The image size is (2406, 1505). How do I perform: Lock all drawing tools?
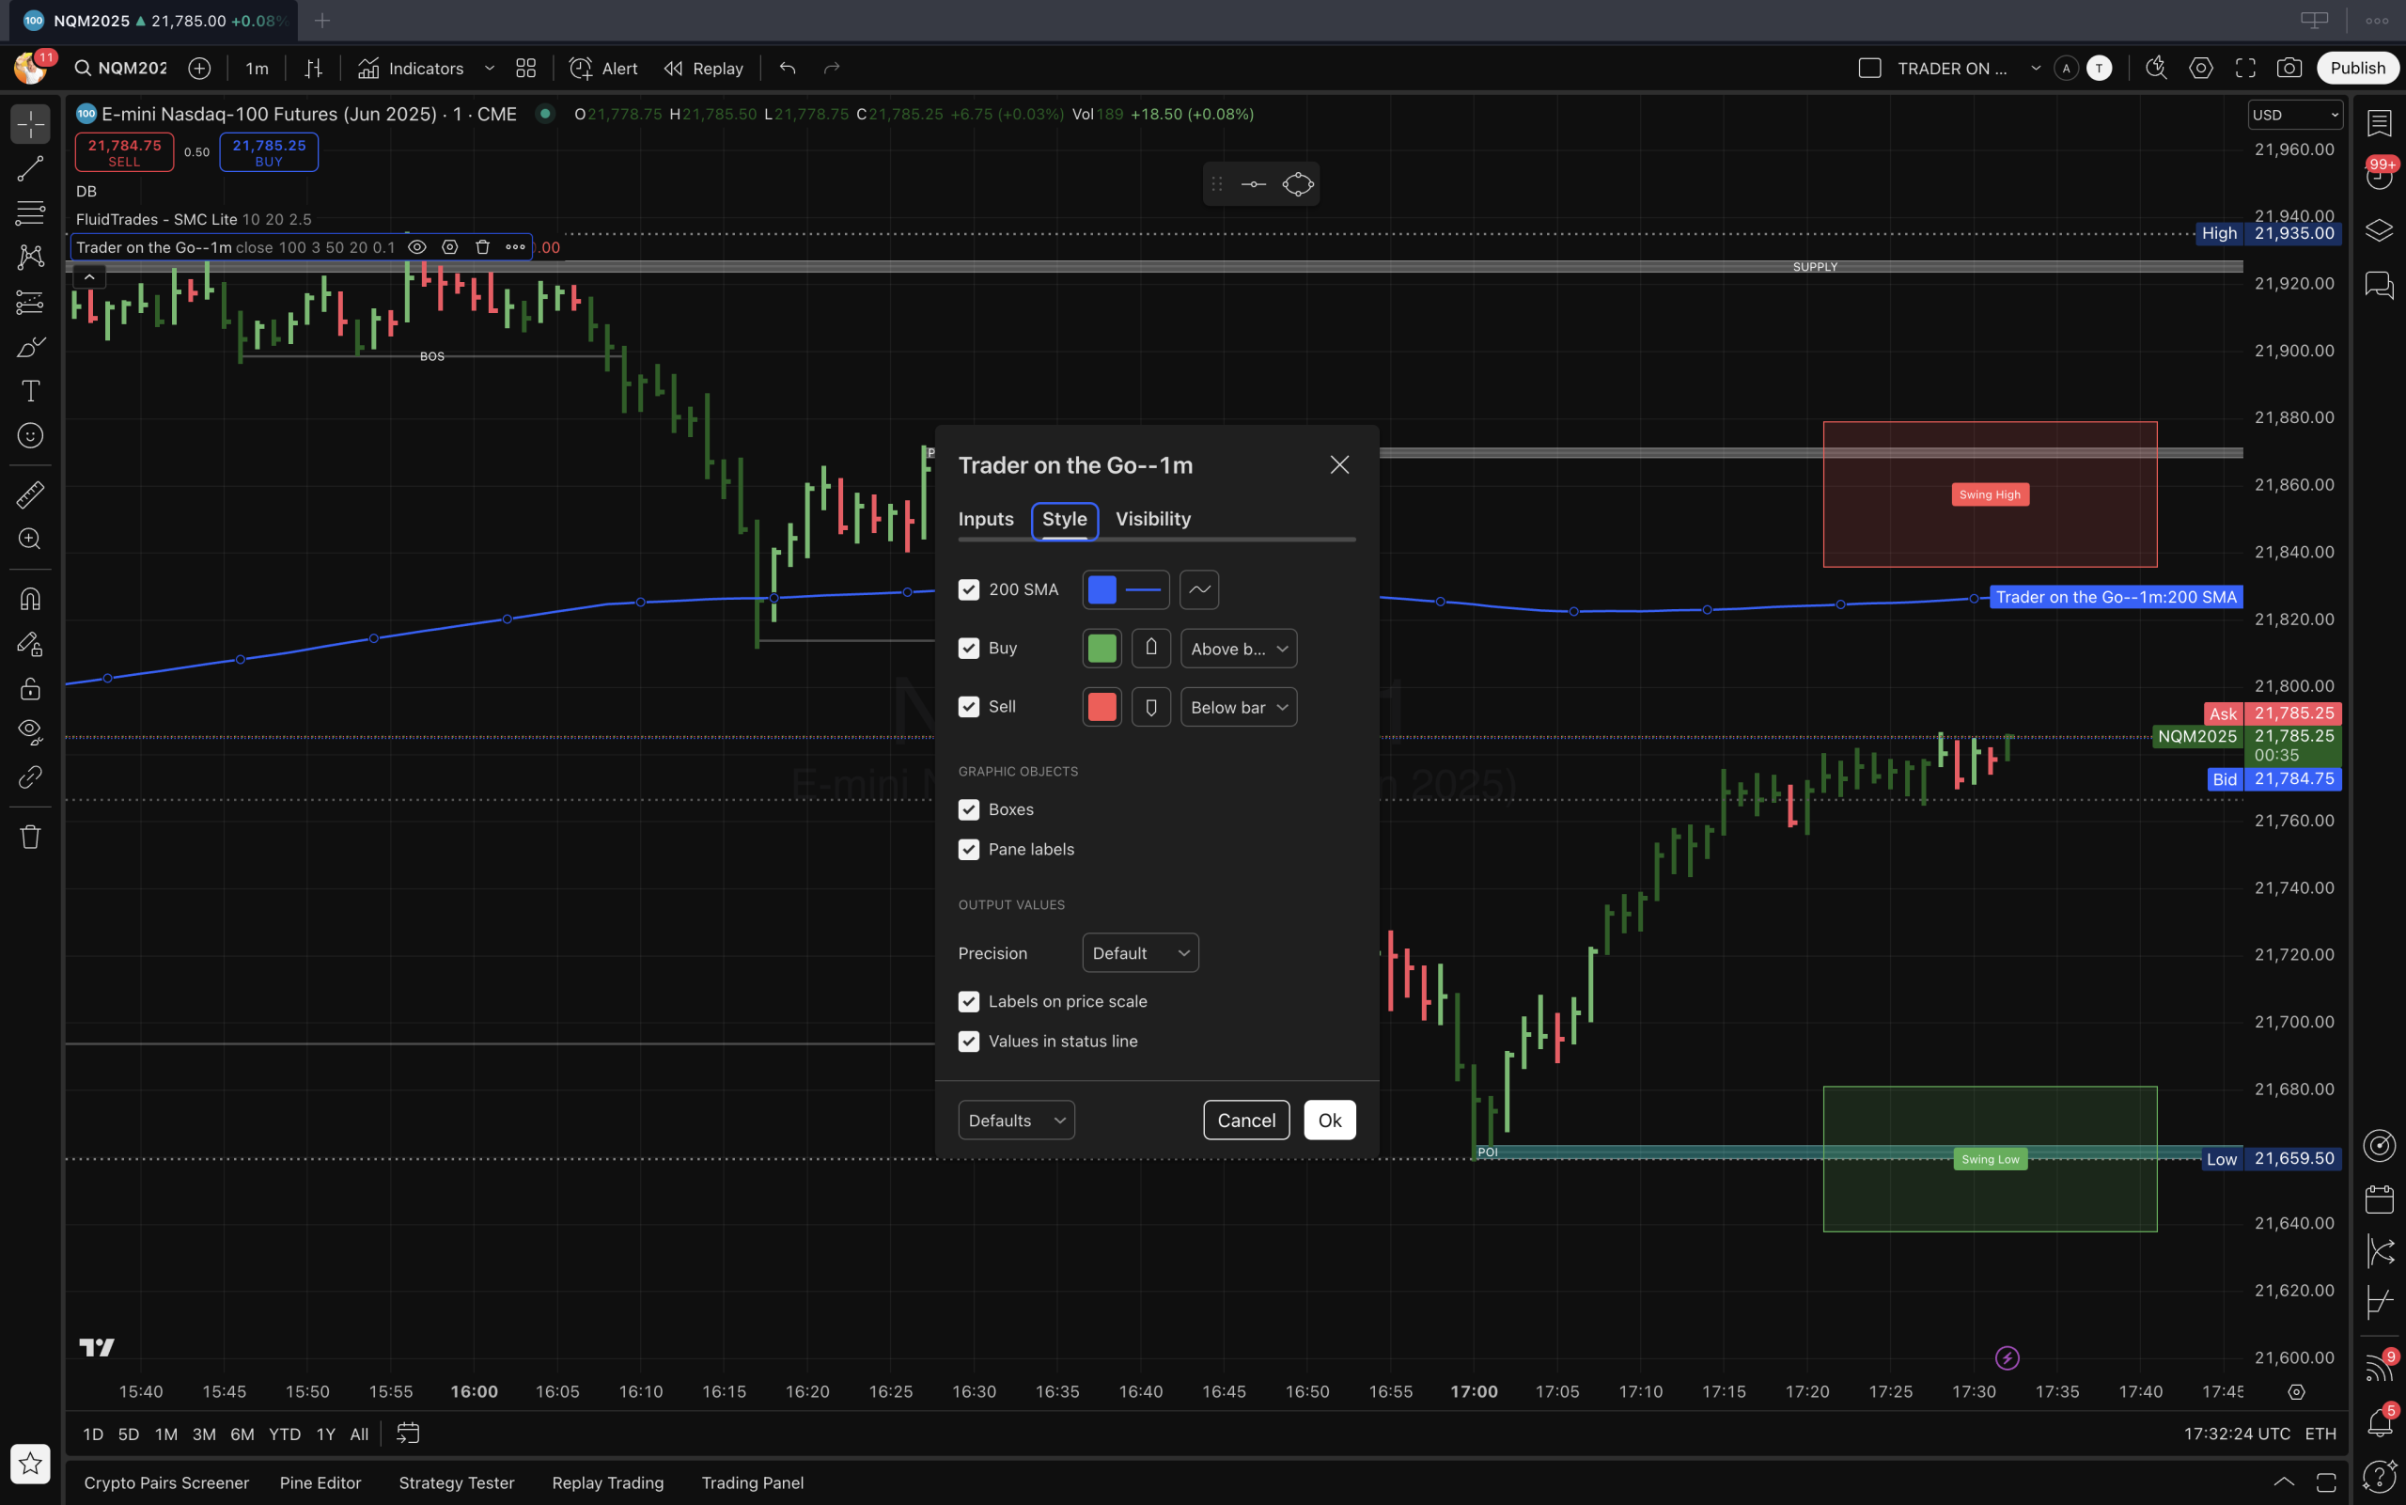tap(31, 688)
